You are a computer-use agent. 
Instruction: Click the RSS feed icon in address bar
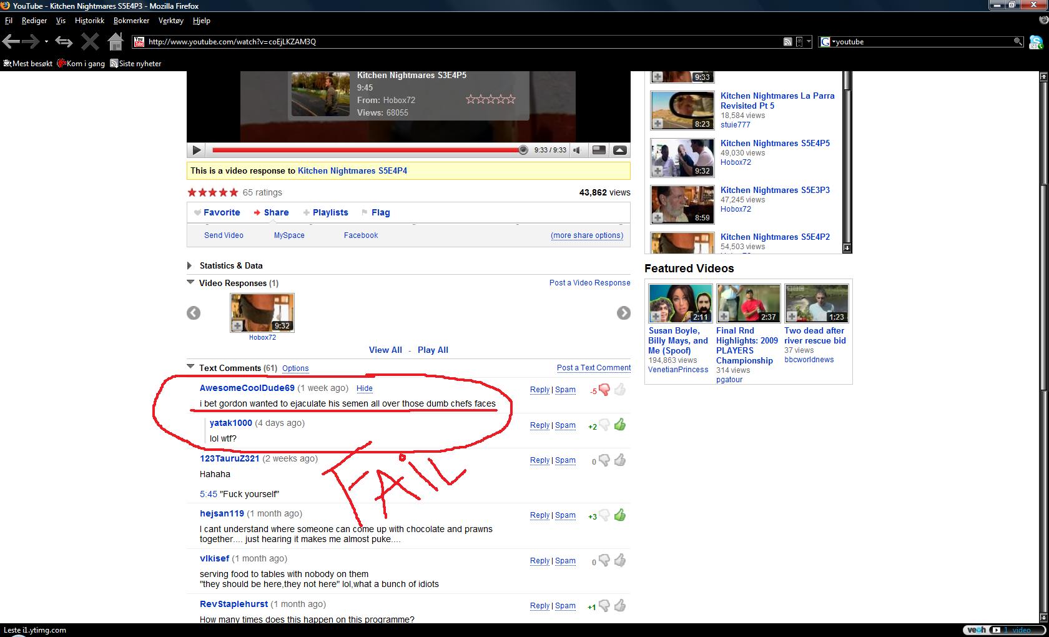tap(788, 42)
